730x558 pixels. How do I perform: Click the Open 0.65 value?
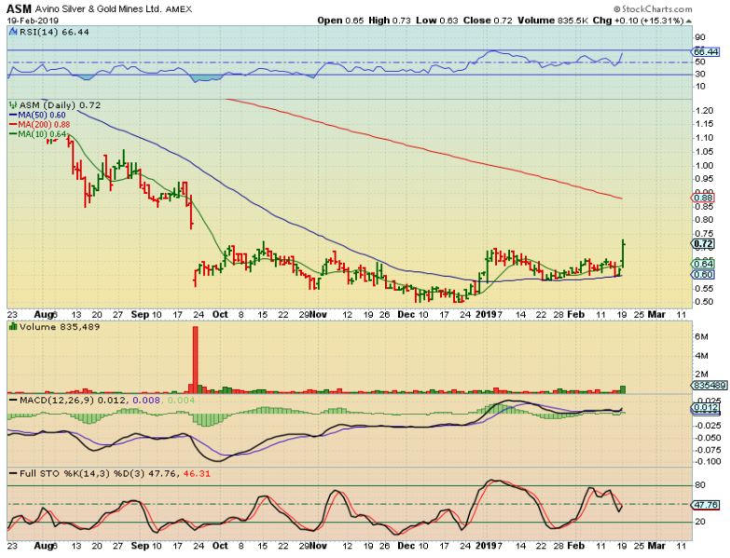point(340,20)
